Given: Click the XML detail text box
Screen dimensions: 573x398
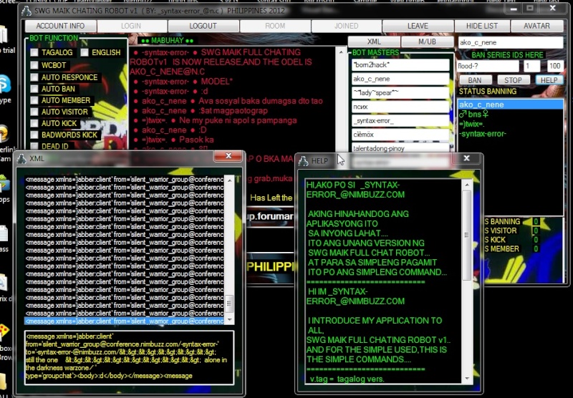Looking at the screenshot, I should click(129, 357).
